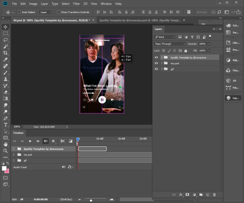Select the Eraser tool

click(x=5, y=92)
